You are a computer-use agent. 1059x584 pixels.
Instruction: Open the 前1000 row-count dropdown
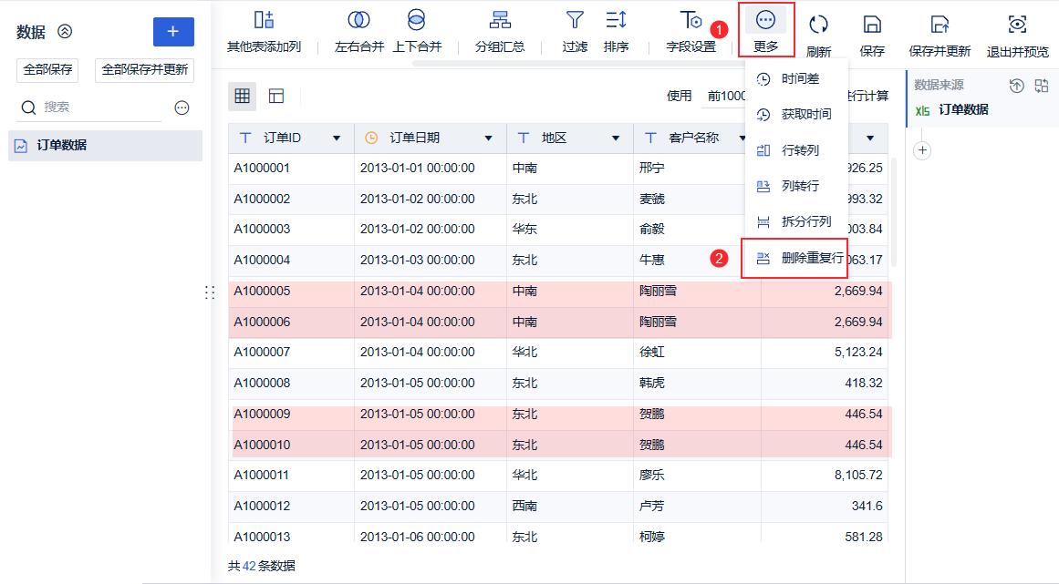pyautogui.click(x=725, y=97)
